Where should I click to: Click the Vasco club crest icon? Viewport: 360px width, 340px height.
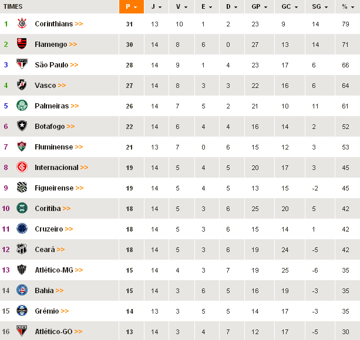tap(22, 85)
